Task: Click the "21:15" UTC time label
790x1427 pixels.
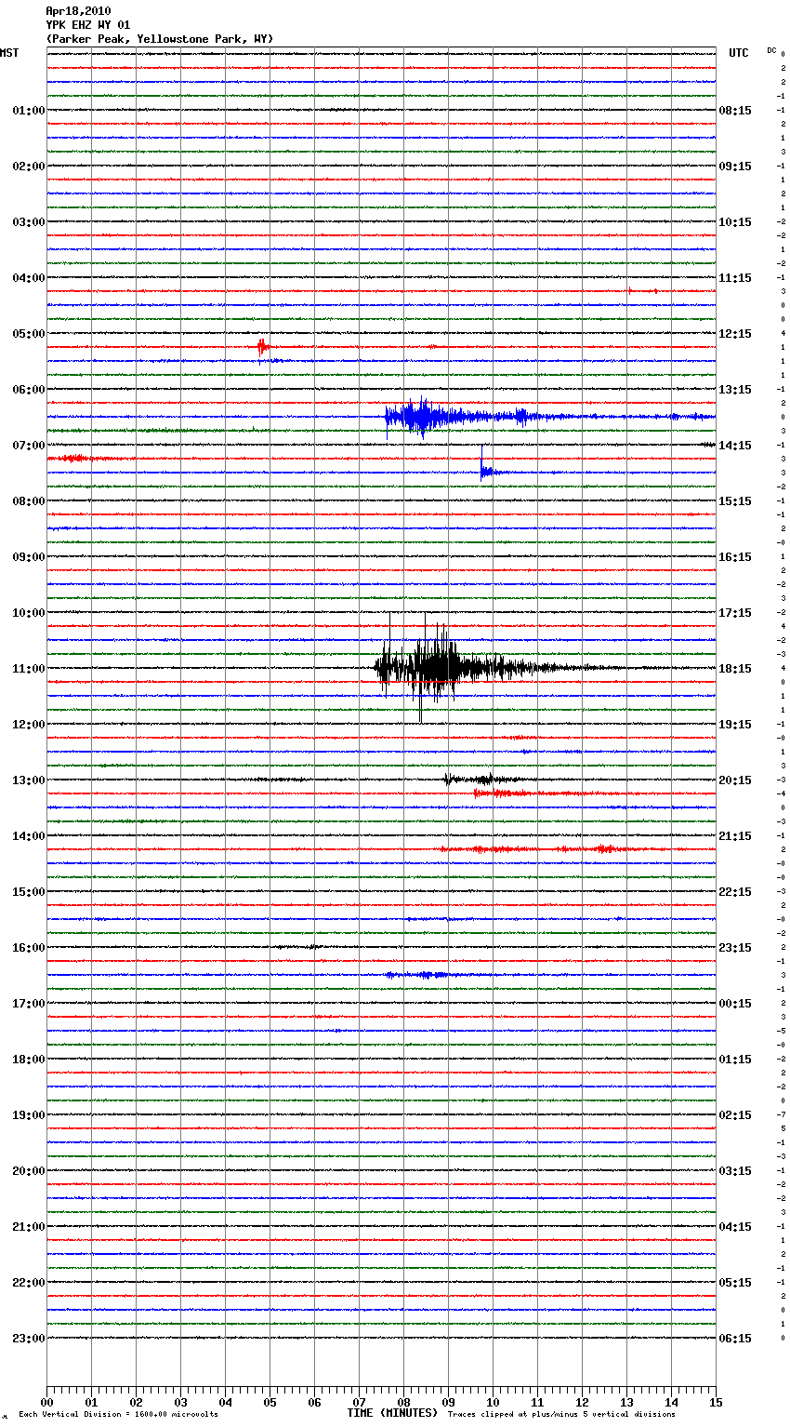Action: pyautogui.click(x=735, y=836)
